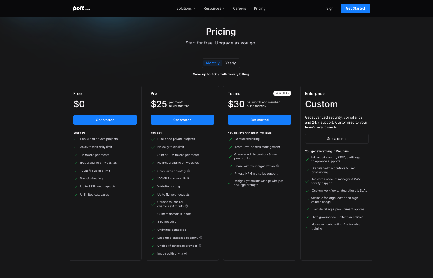Click '300K tokens daily limit' feature
This screenshot has width=433, height=278.
pos(96,147)
